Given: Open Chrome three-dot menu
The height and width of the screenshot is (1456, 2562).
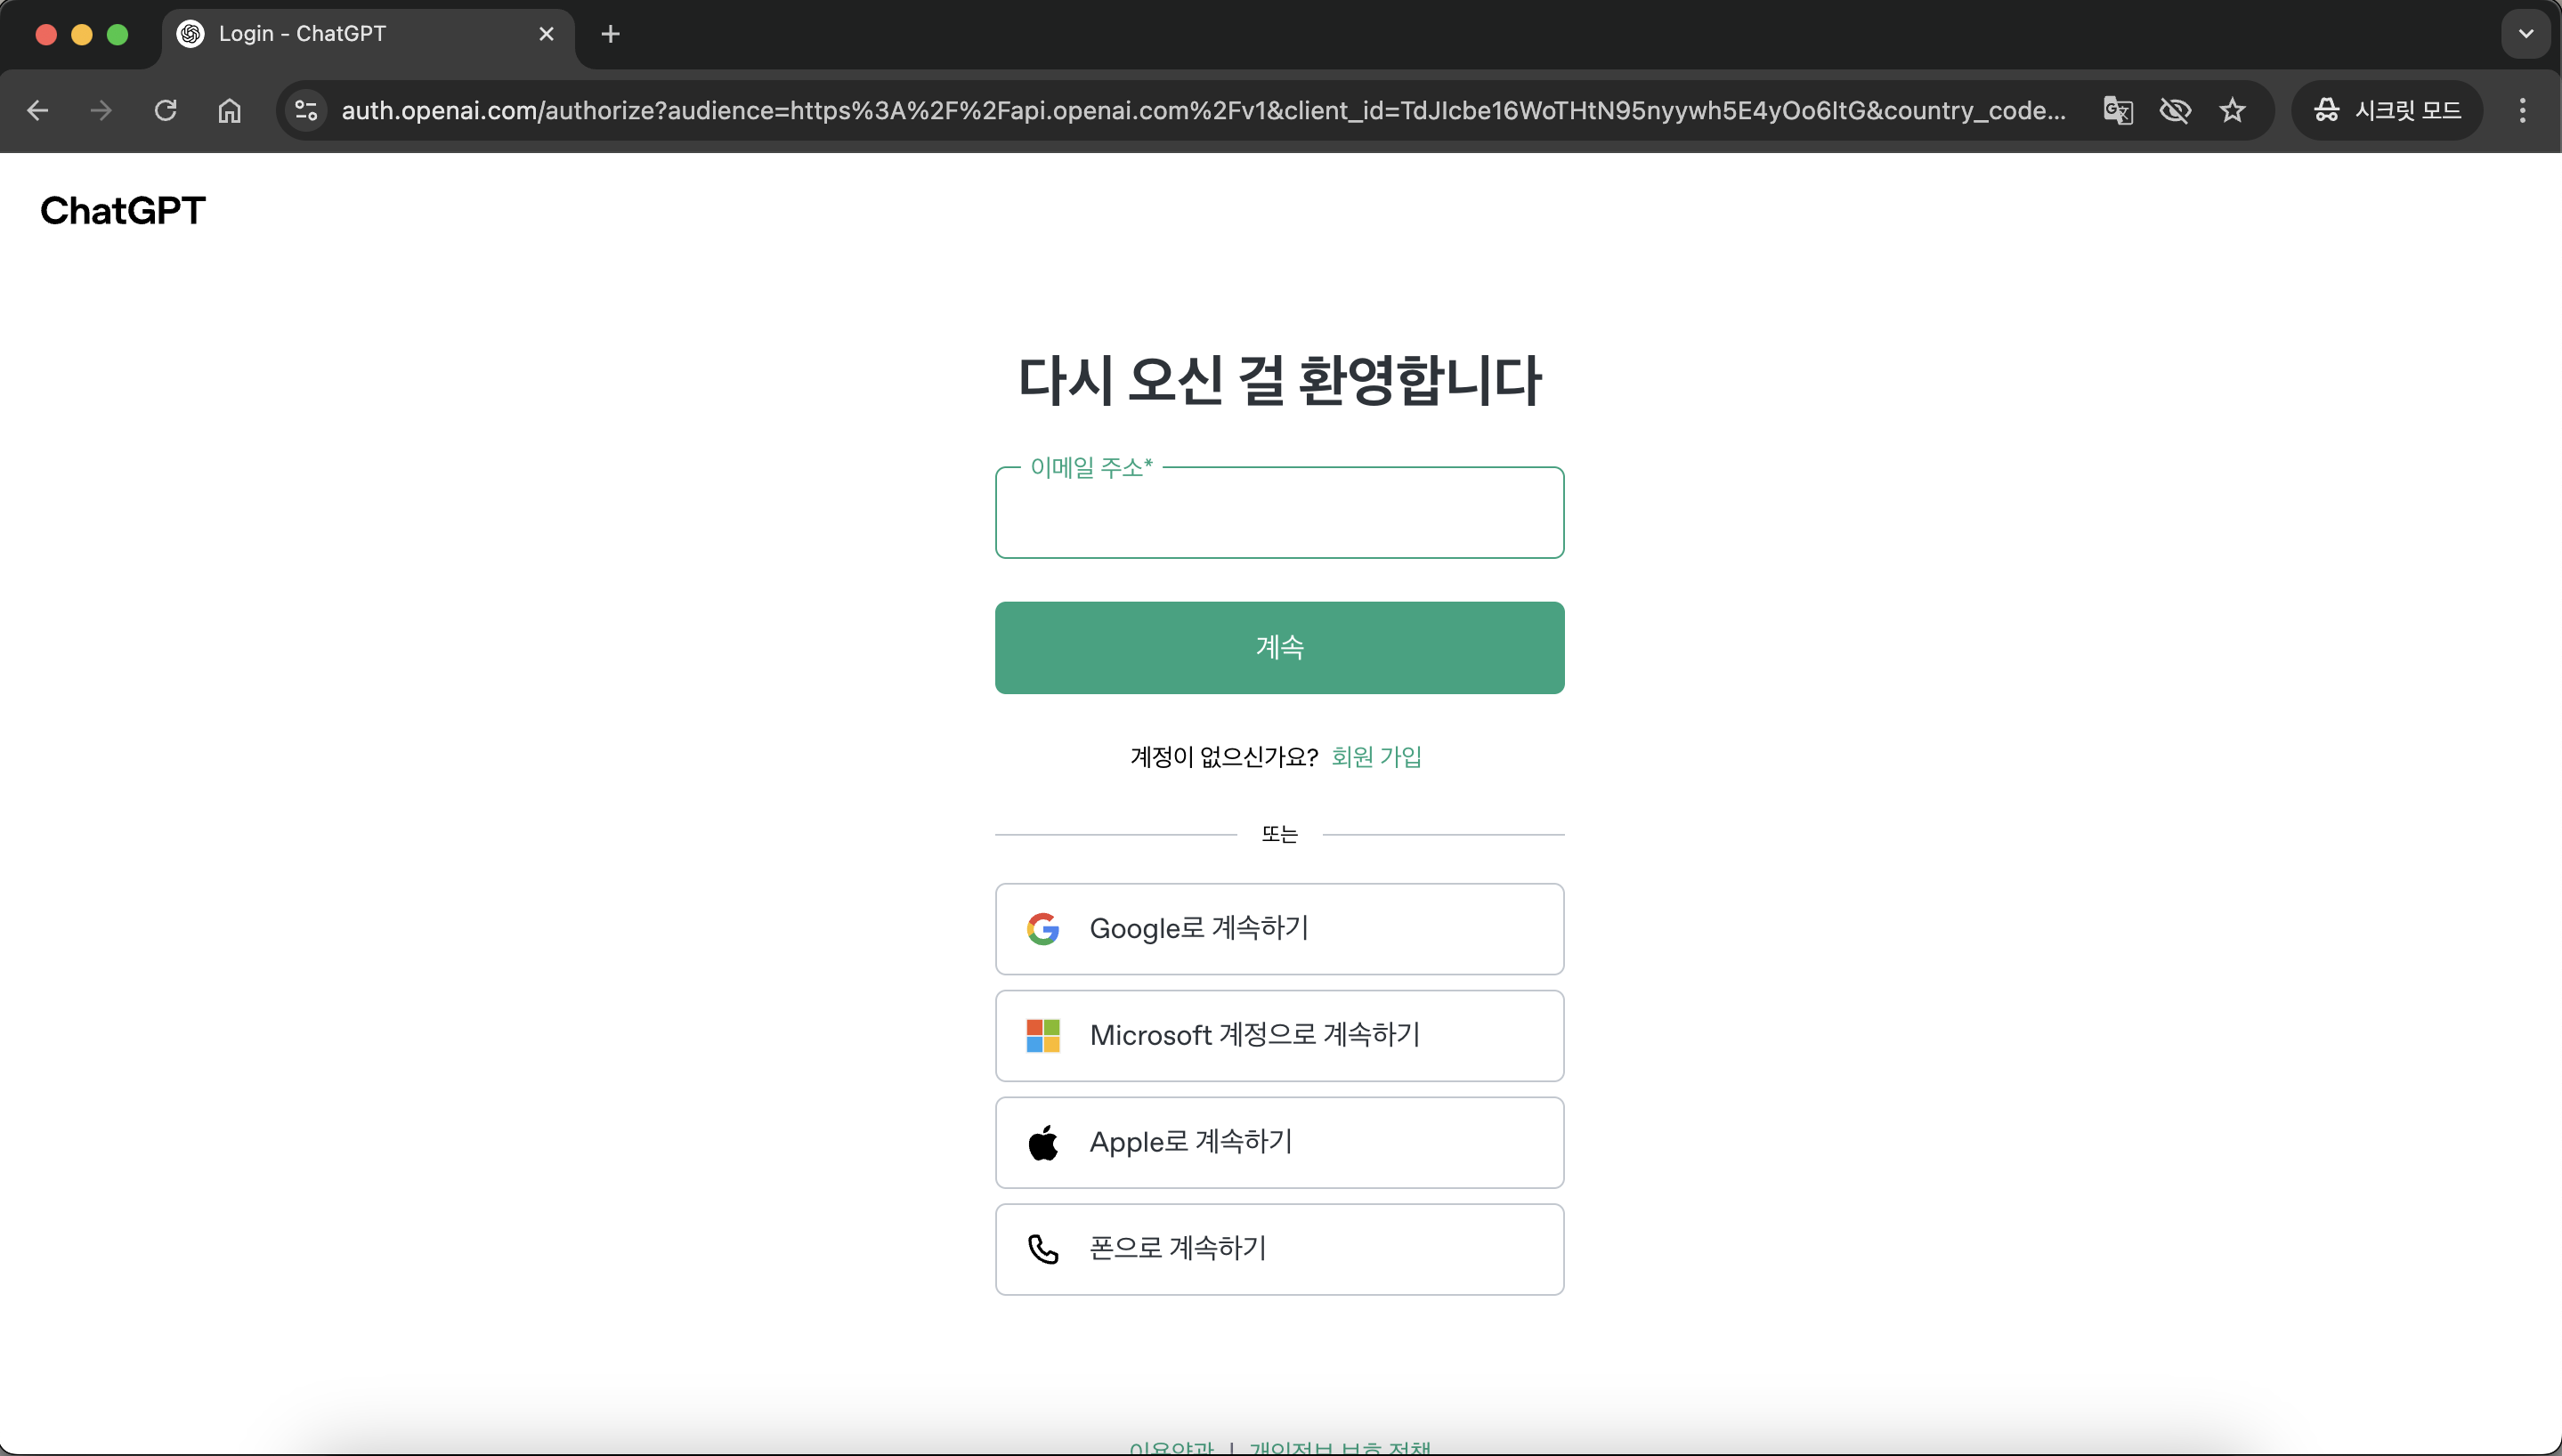Looking at the screenshot, I should (2522, 110).
